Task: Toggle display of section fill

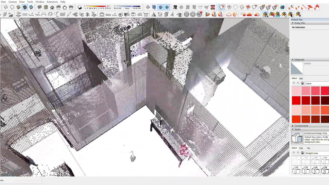Action: [167, 7]
